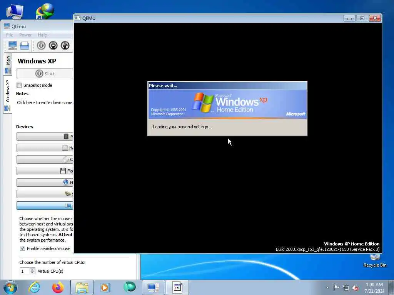The image size is (394, 295).
Task: Click the highlighted blue device section button
Action: click(45, 206)
